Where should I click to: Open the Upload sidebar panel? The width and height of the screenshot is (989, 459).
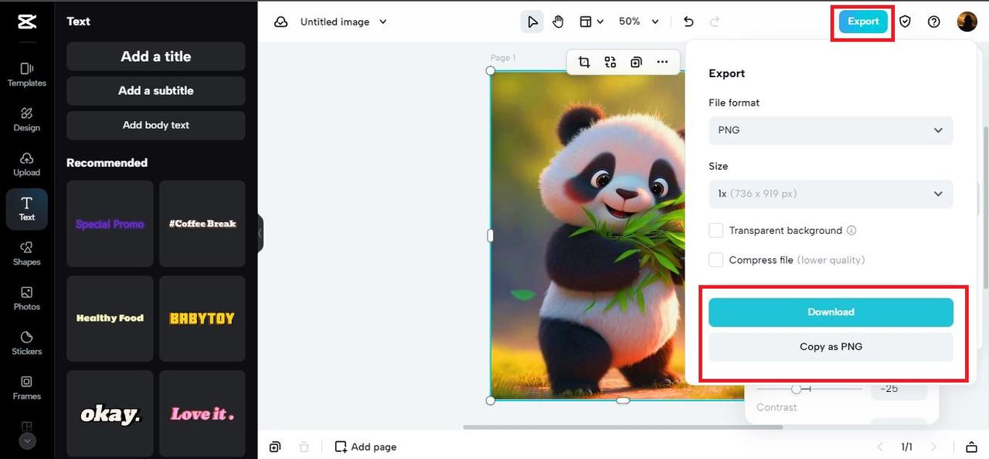[x=27, y=164]
